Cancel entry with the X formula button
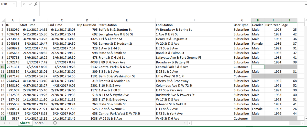307x127 pixels. point(24,4)
